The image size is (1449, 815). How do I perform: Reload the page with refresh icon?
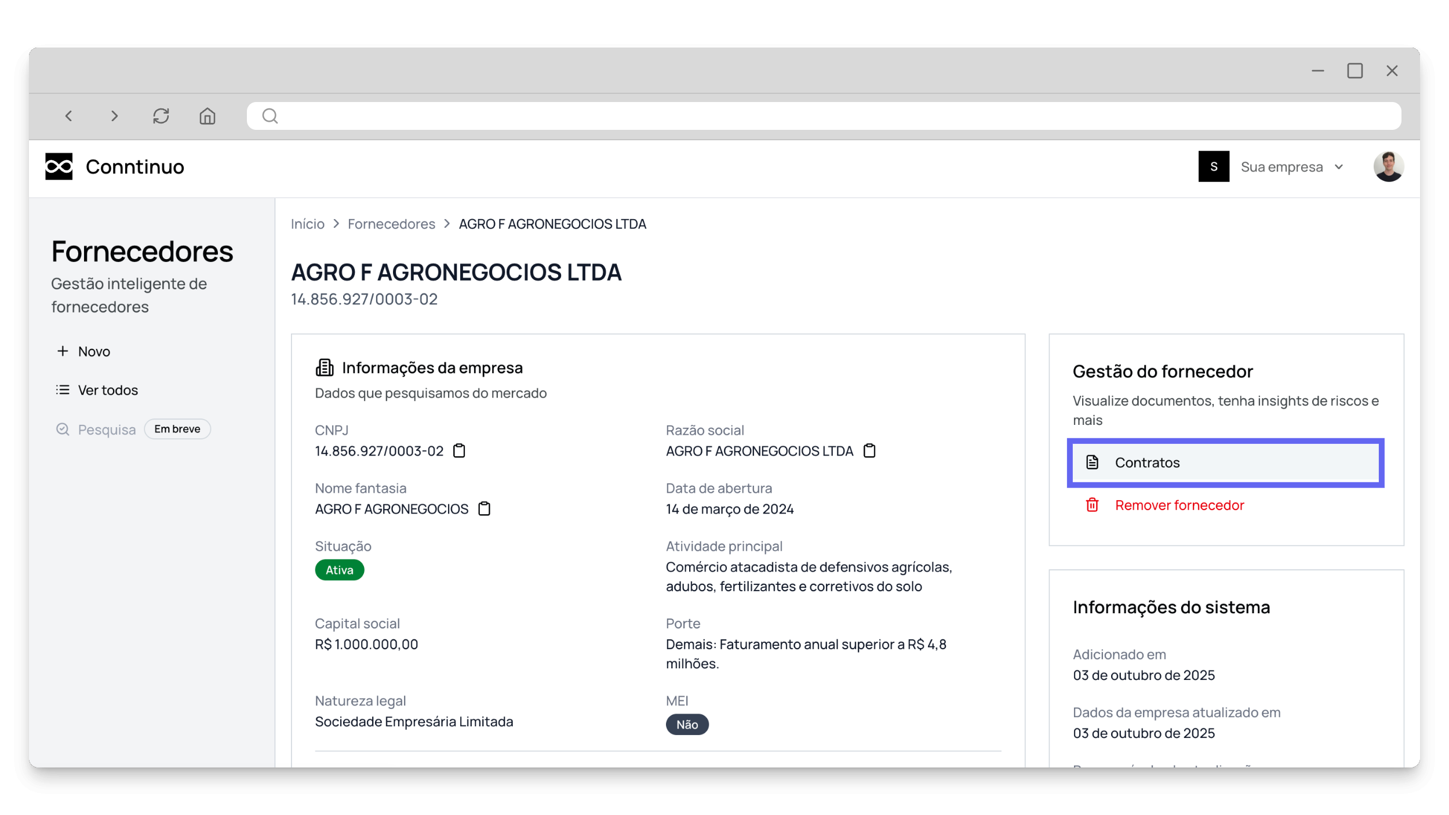point(161,117)
